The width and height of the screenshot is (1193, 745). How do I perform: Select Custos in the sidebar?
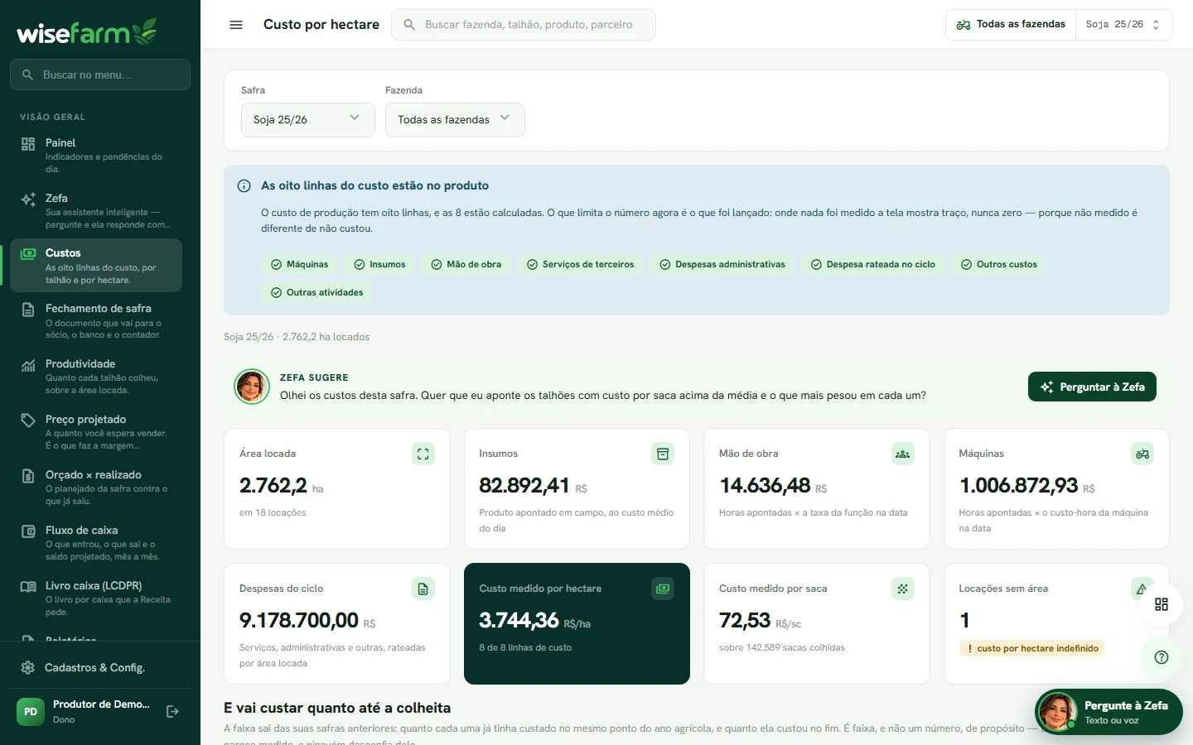pos(96,266)
